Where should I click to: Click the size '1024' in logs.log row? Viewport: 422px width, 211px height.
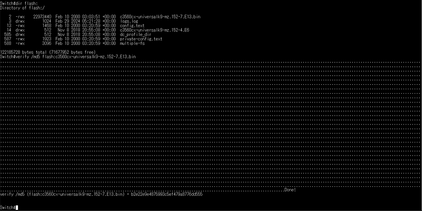[x=47, y=21]
